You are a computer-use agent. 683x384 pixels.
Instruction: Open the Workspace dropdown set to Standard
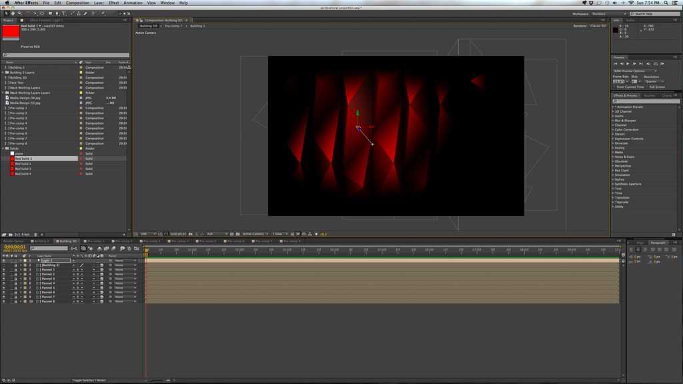click(608, 14)
